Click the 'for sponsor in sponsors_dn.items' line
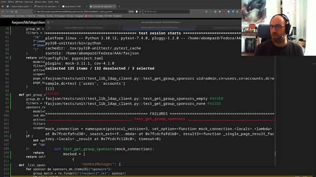The image size is (316, 177). (x=69, y=169)
